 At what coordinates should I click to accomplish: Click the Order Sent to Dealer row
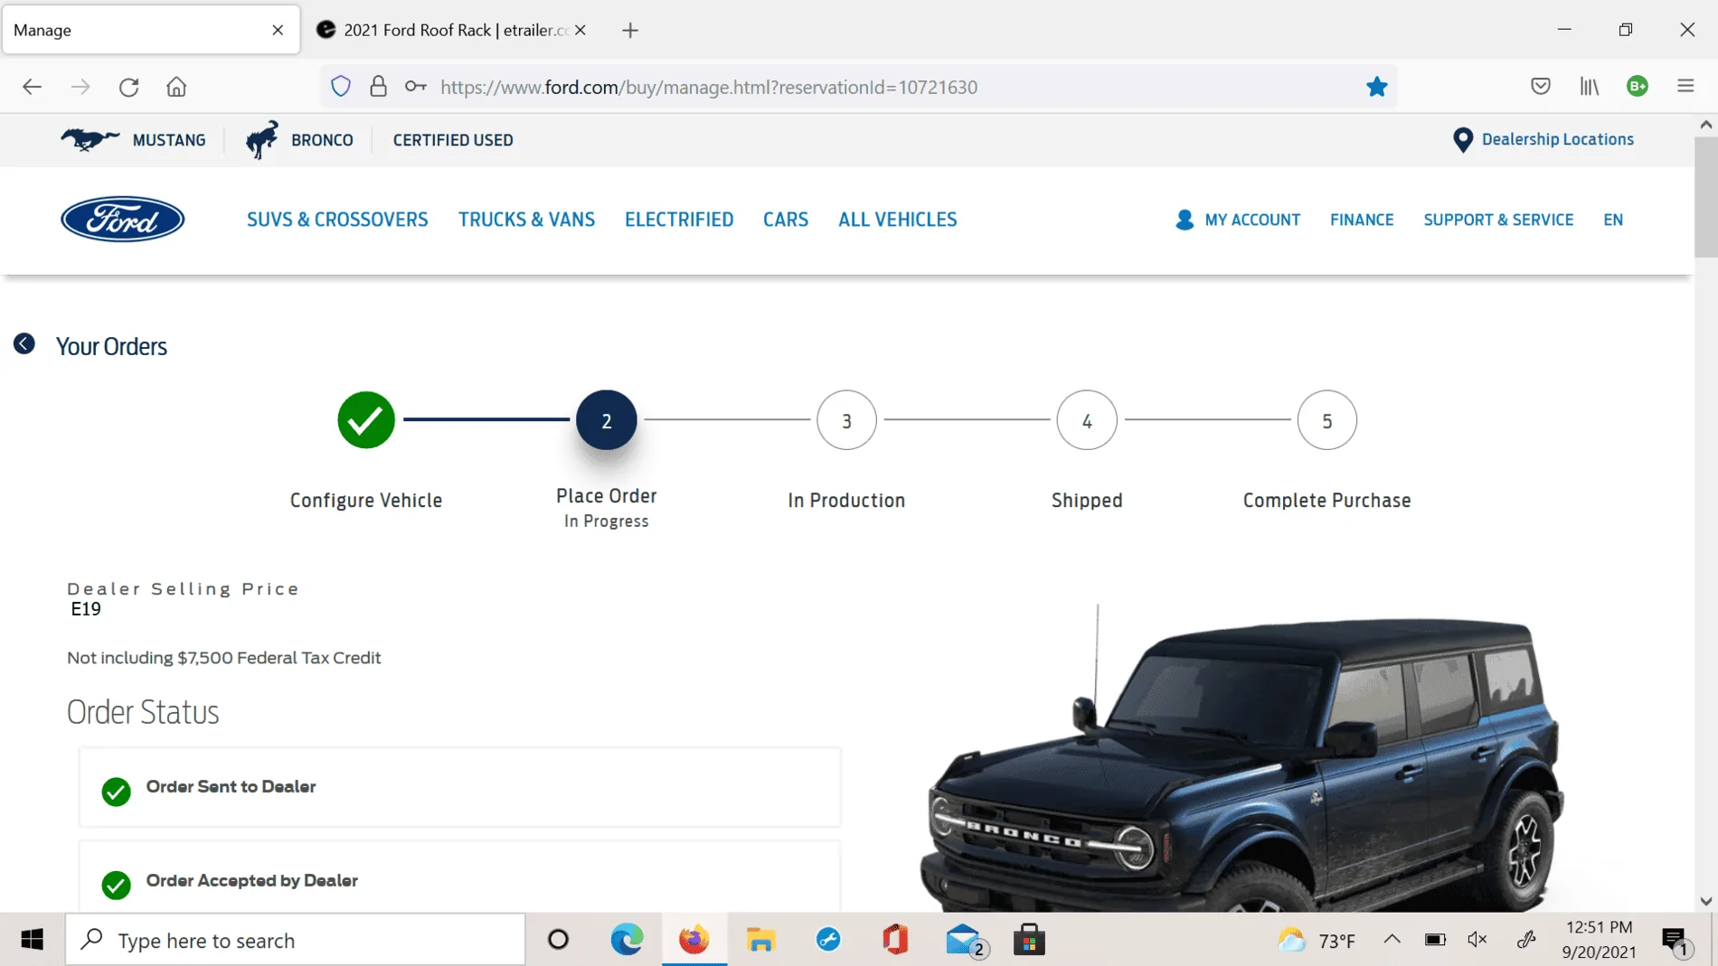coord(459,787)
